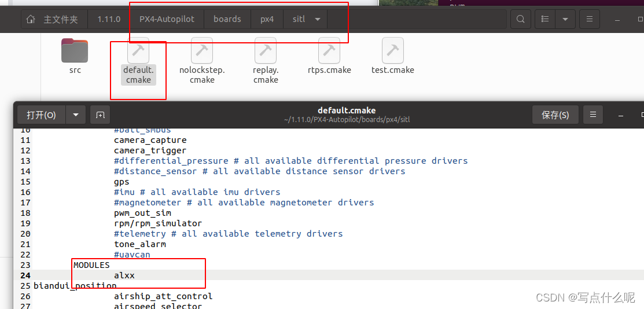Select the test.cmake file icon

pyautogui.click(x=393, y=50)
